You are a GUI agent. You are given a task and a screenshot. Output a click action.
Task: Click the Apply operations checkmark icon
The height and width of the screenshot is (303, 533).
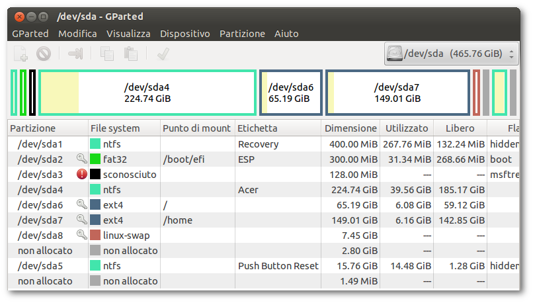[x=163, y=54]
